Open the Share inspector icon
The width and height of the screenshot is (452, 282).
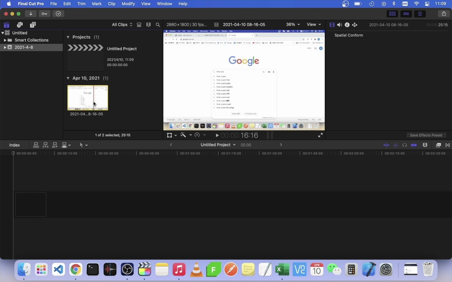point(355,25)
